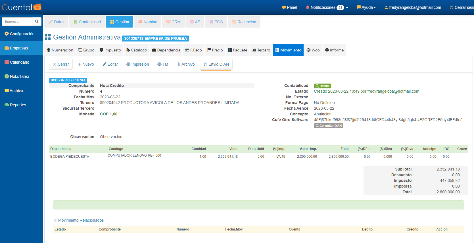
Task: Open Configuración from the sidebar
Action: click(x=19, y=34)
